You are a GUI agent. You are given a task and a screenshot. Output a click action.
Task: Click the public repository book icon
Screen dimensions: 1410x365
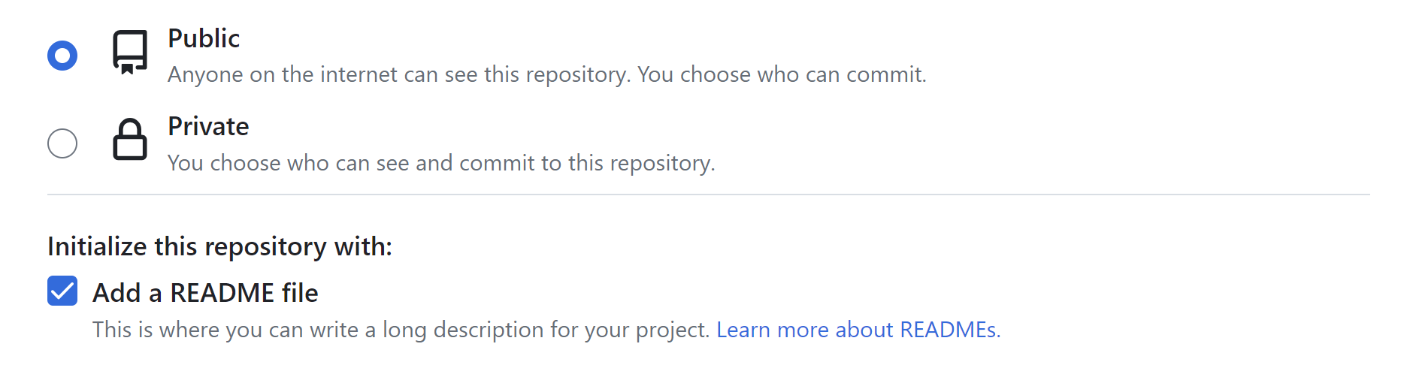pos(130,53)
